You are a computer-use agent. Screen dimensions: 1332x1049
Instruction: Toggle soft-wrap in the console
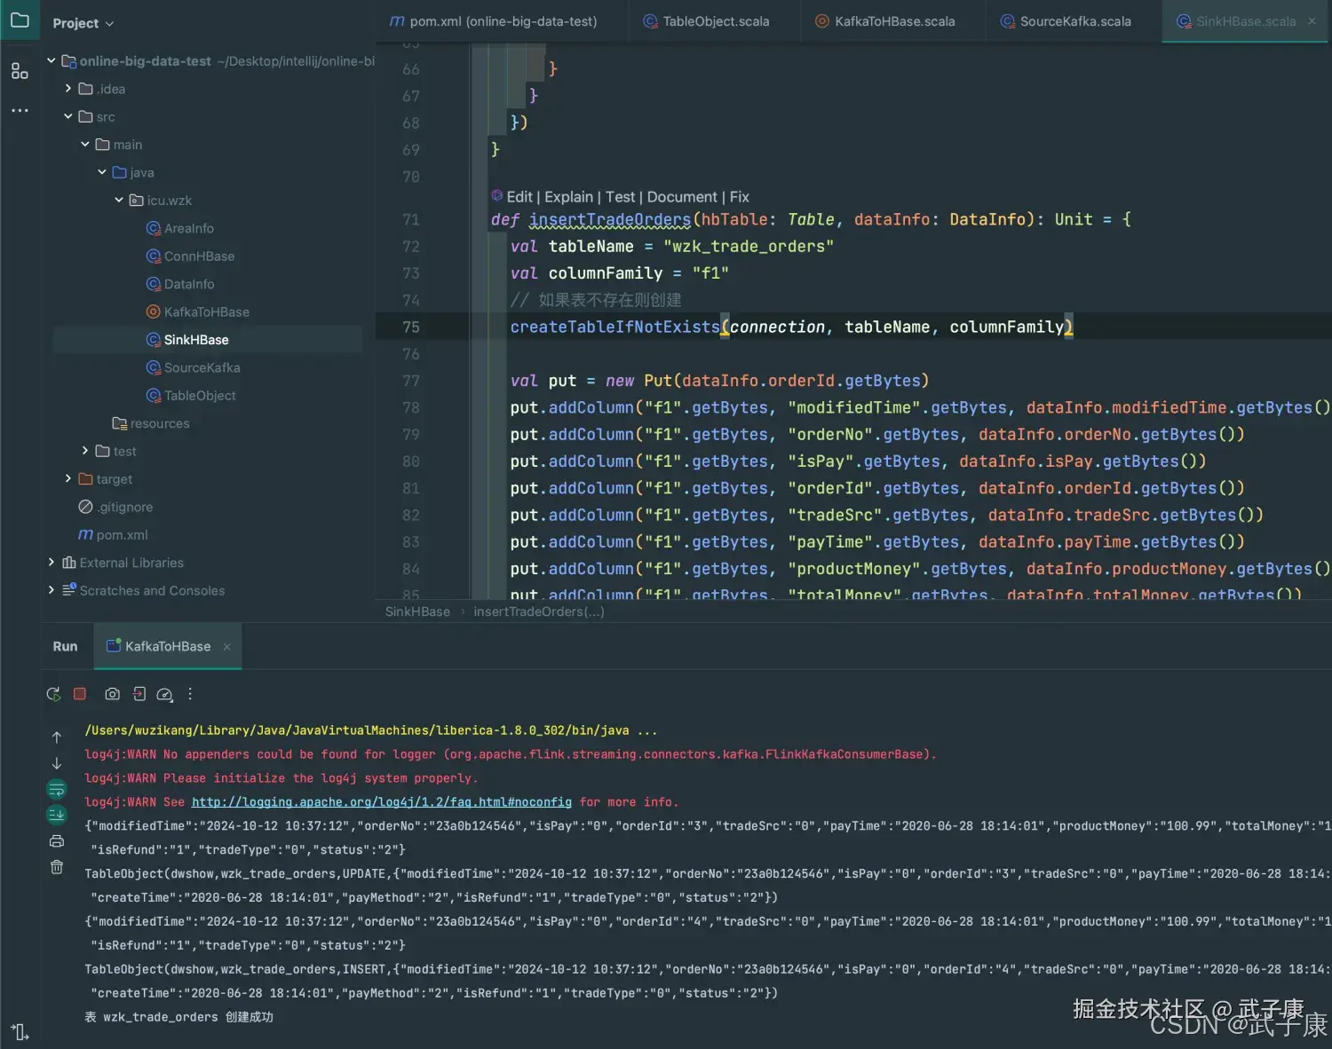[x=57, y=789]
